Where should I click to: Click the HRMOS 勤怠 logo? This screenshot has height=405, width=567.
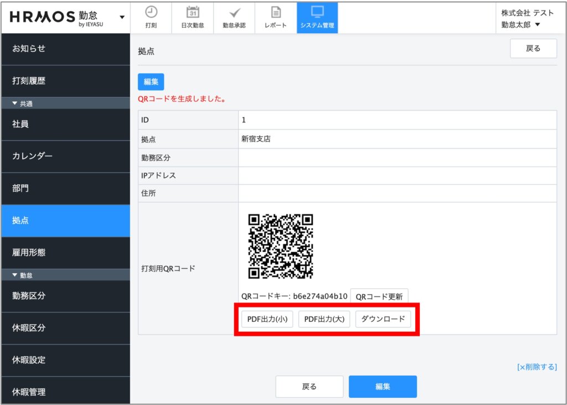coord(61,17)
